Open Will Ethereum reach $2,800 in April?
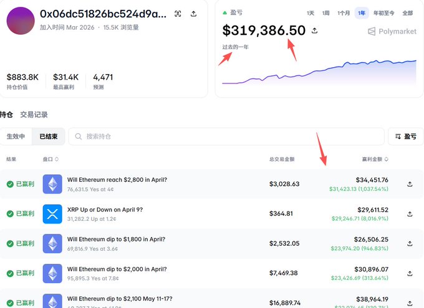The image size is (424, 308). [x=117, y=180]
